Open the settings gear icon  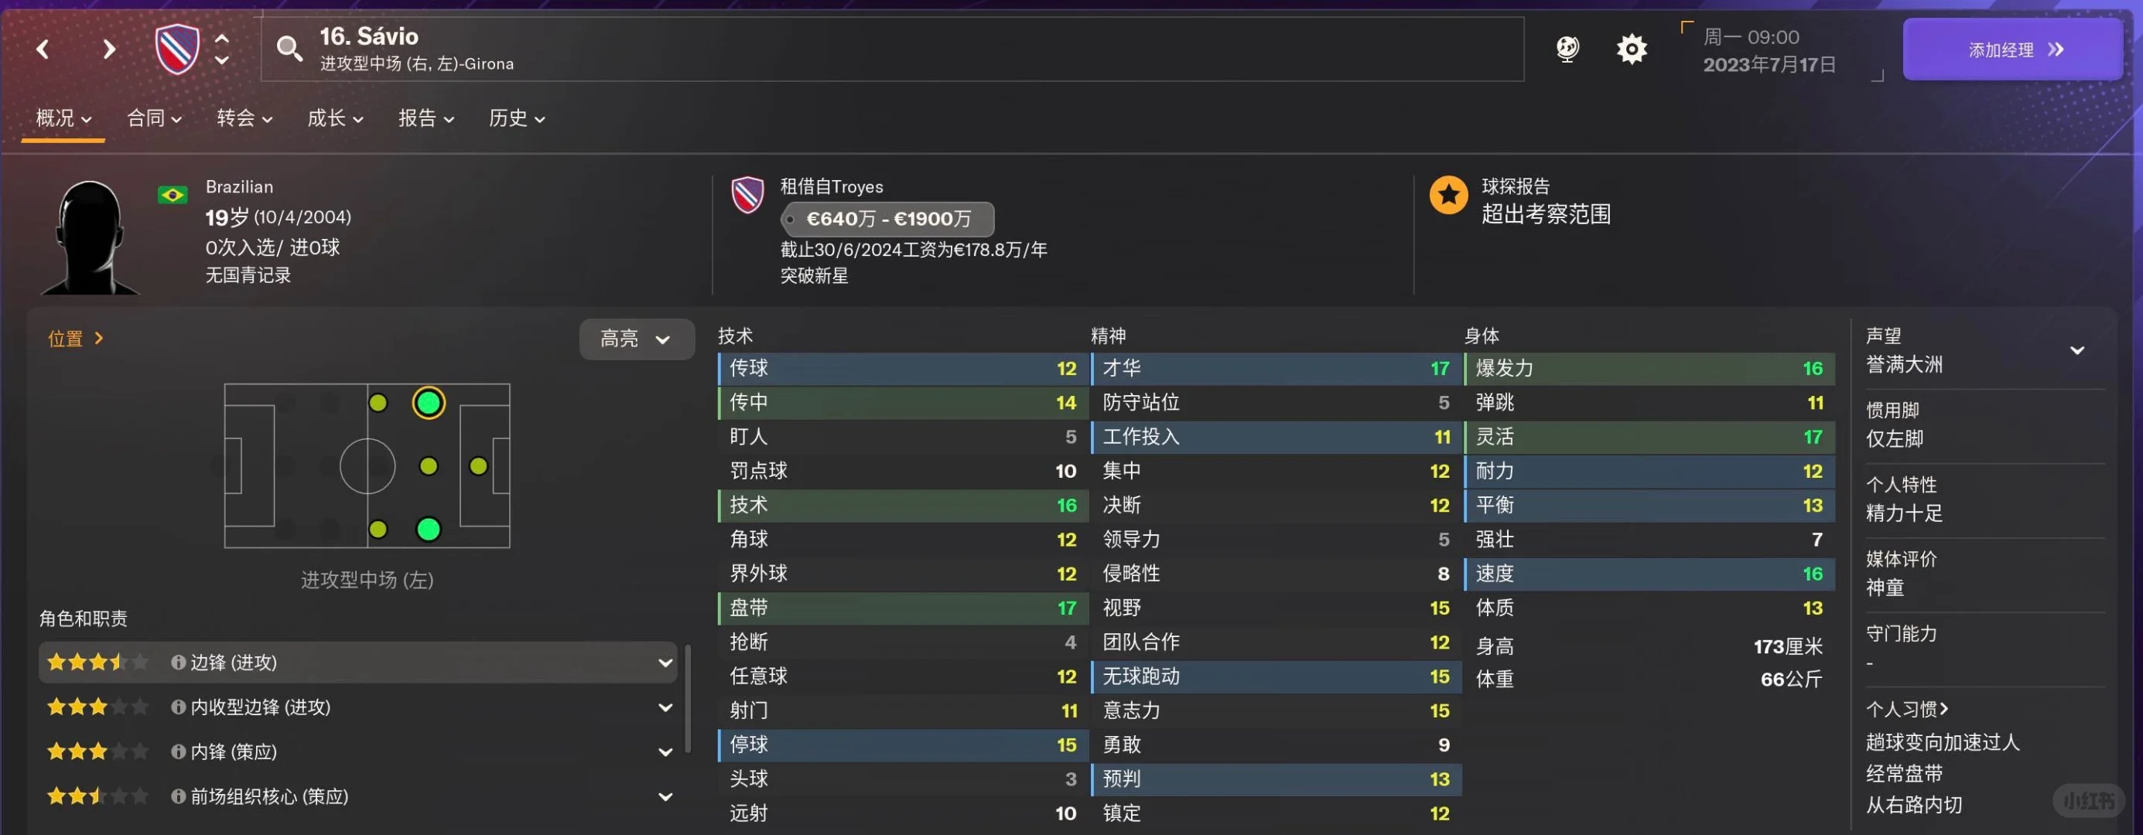[x=1632, y=49]
